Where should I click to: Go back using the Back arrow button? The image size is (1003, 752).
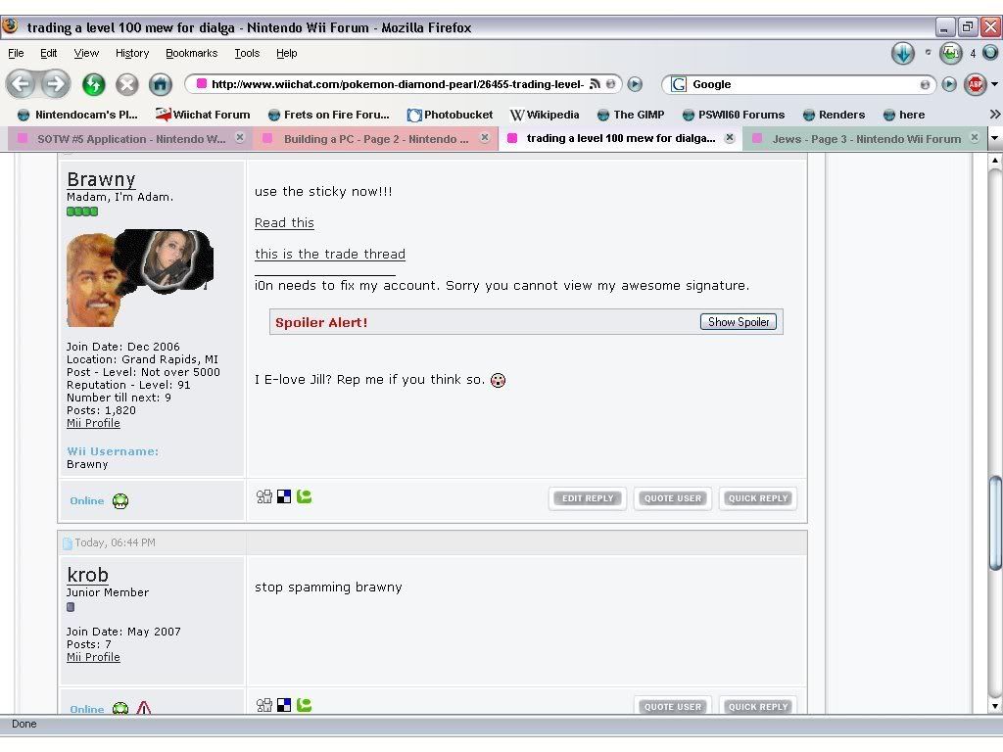pyautogui.click(x=22, y=84)
